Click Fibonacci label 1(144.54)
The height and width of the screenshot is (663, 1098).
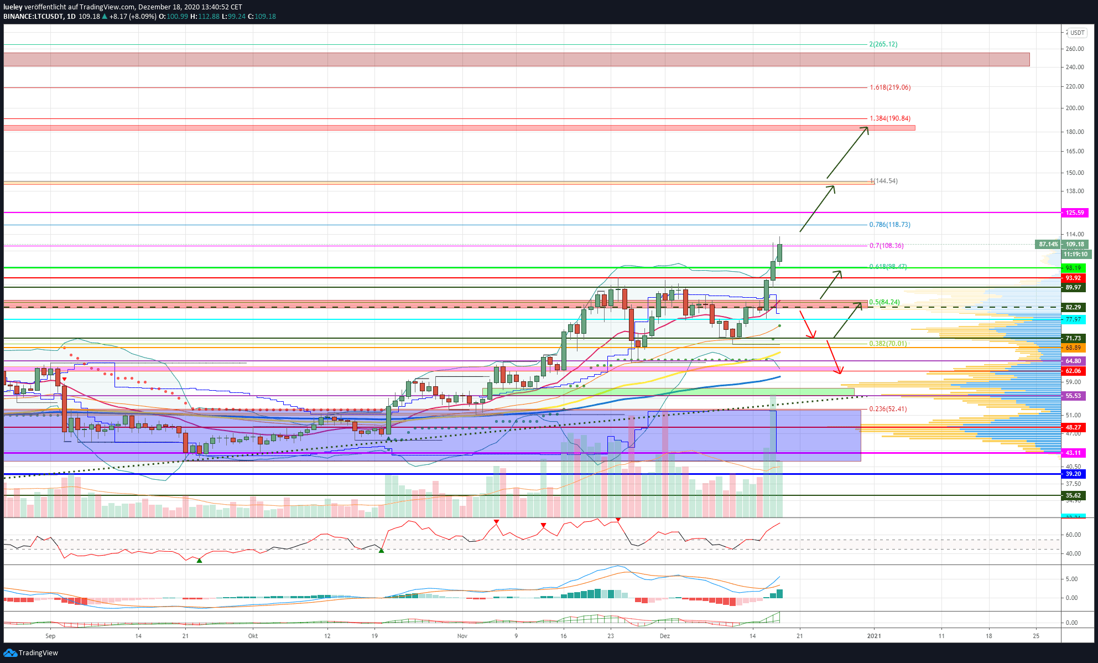point(883,181)
